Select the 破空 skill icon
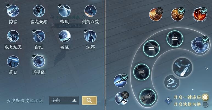Image resolution: width=212 pixels, height=110 pixels. tap(65, 36)
